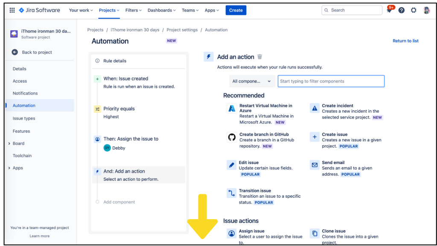Select the And: Add an action step
Screen dimensions: 437x246
tap(139, 175)
